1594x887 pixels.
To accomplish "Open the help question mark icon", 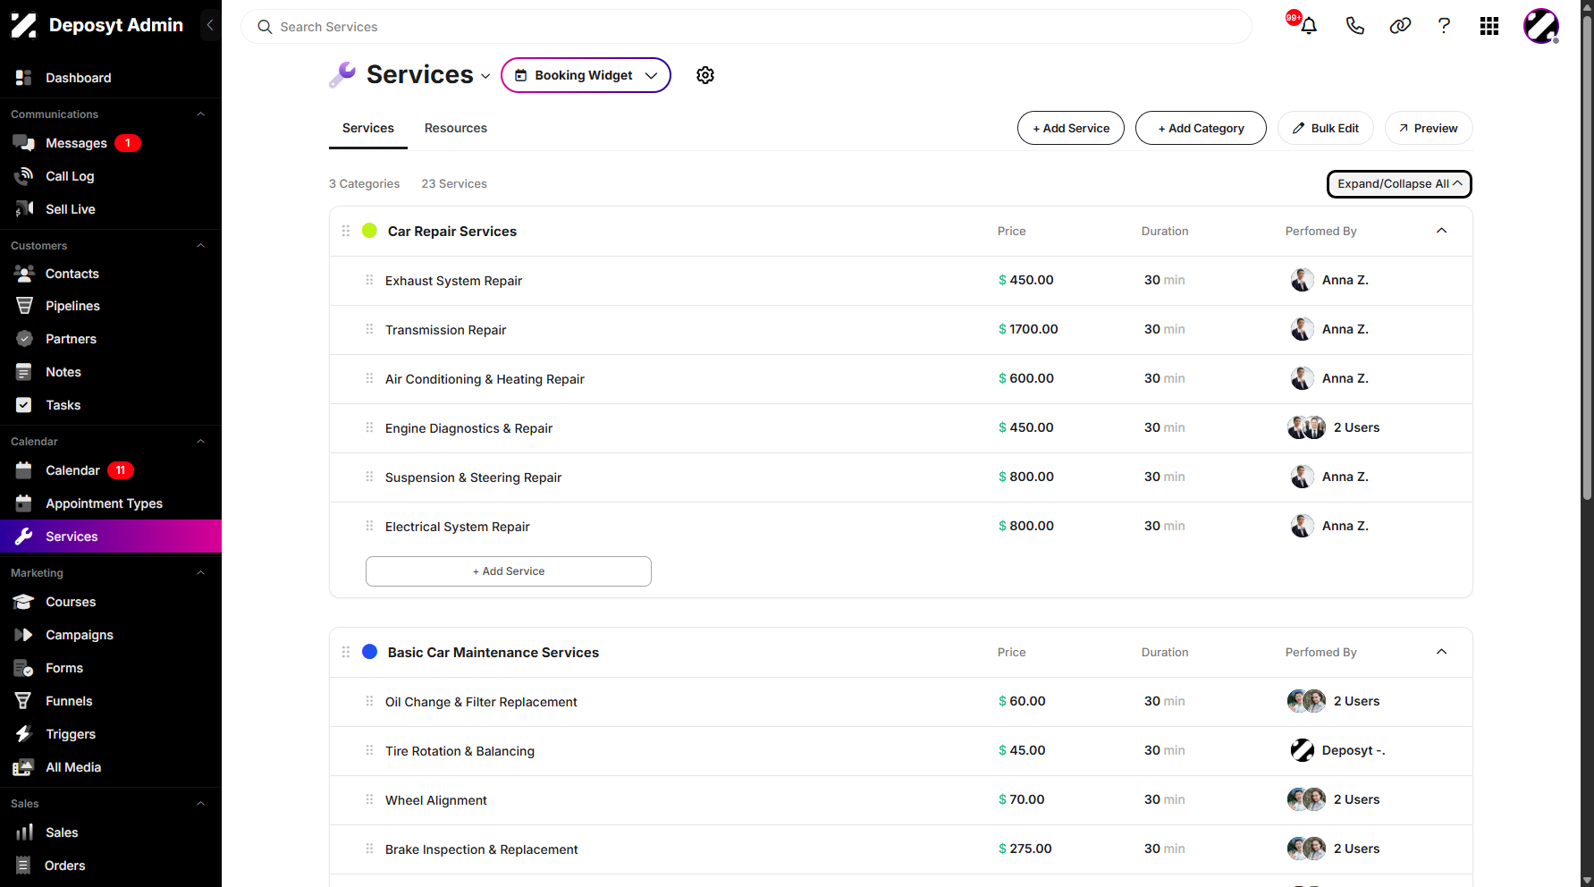I will [1444, 26].
